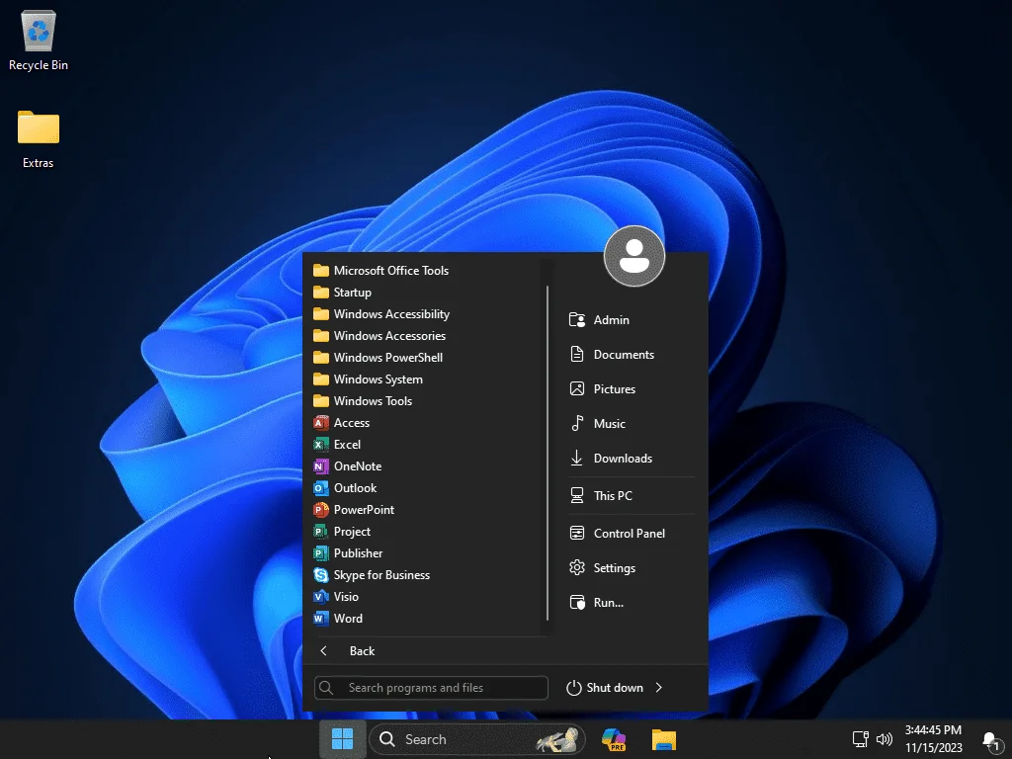The image size is (1012, 759).
Task: Click the user account avatar picture
Action: (634, 256)
